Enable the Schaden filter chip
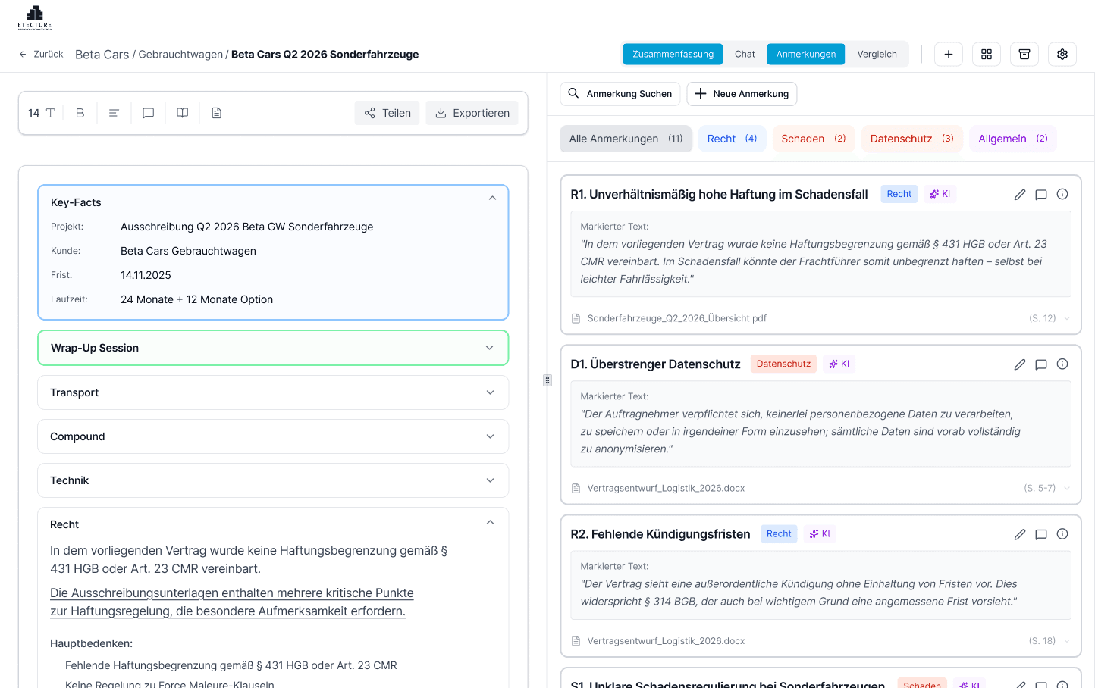 (x=814, y=139)
